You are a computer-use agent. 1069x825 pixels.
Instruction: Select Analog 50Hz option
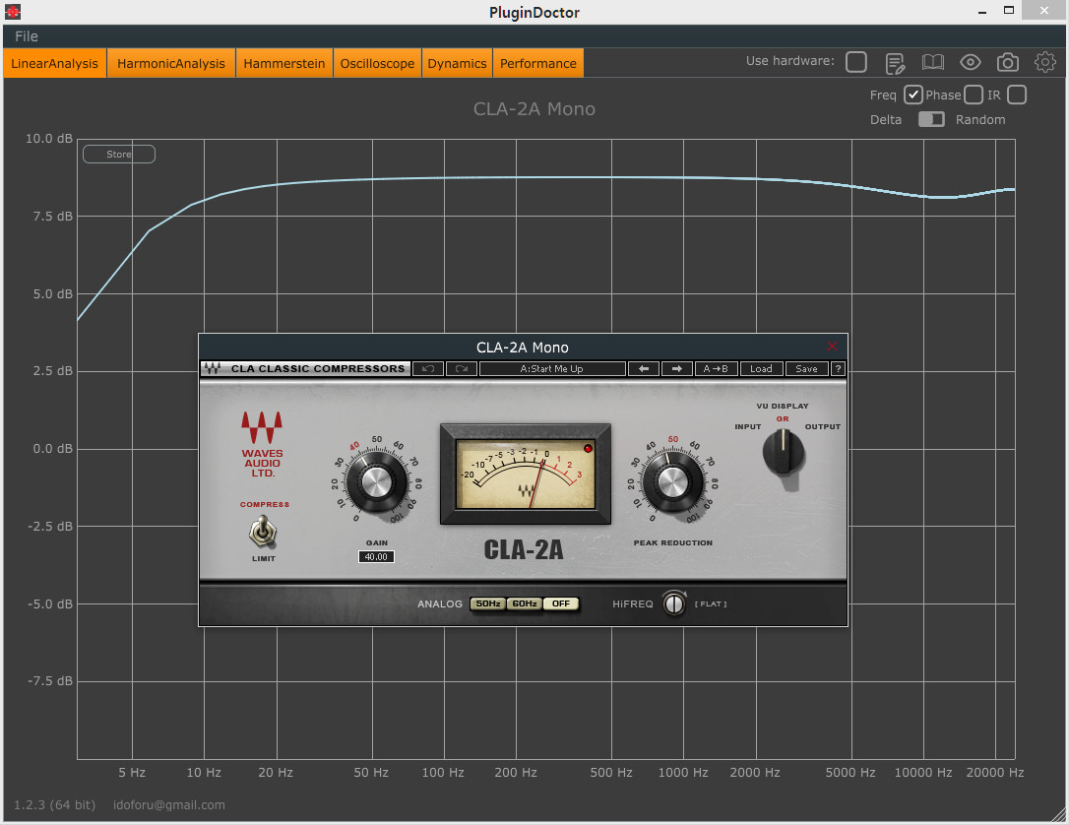click(x=488, y=603)
